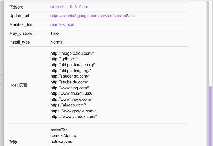The width and height of the screenshot is (213, 146).
Task: Click the https://ainoob.com/* host entry
Action: 68,105
